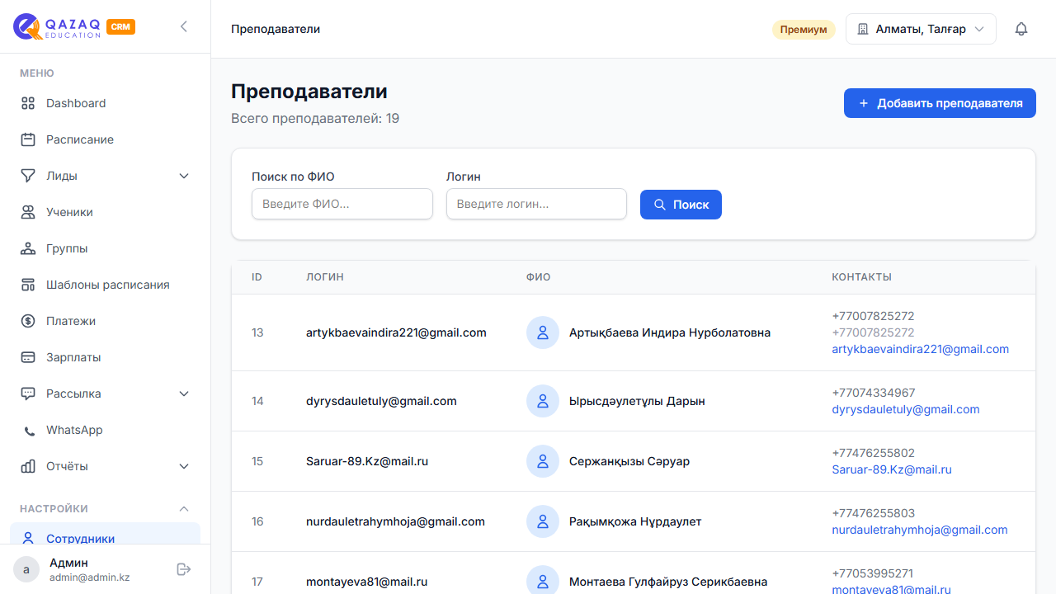This screenshot has height=594, width=1056.
Task: Click avatar of Монтаева Гулфайруз Серикбаевна
Action: click(543, 582)
